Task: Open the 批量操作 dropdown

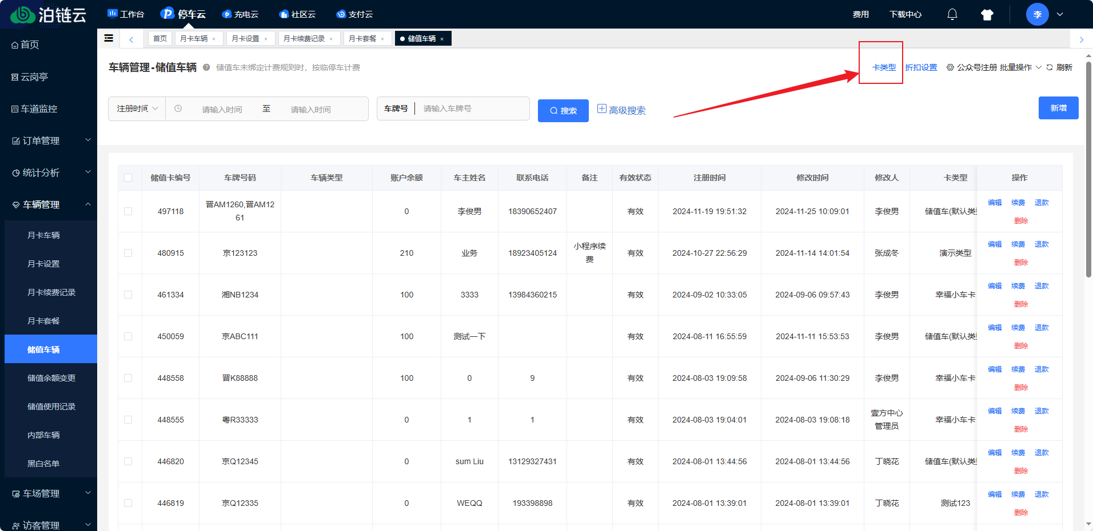Action: [1020, 67]
